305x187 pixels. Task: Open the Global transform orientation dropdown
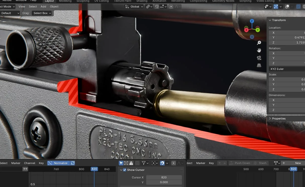click(x=134, y=7)
